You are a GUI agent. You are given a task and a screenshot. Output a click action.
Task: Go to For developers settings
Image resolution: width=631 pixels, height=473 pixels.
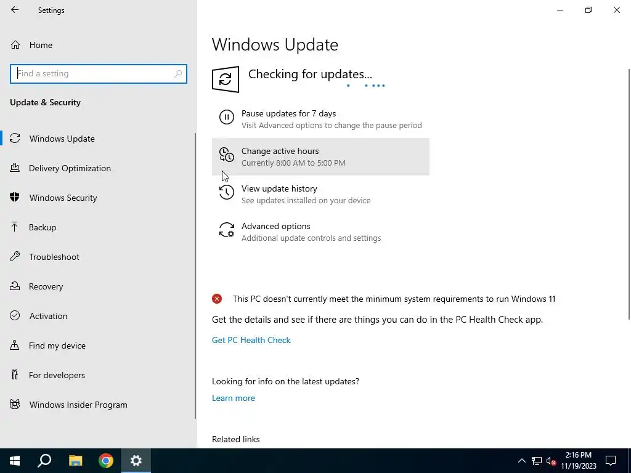[98, 375]
